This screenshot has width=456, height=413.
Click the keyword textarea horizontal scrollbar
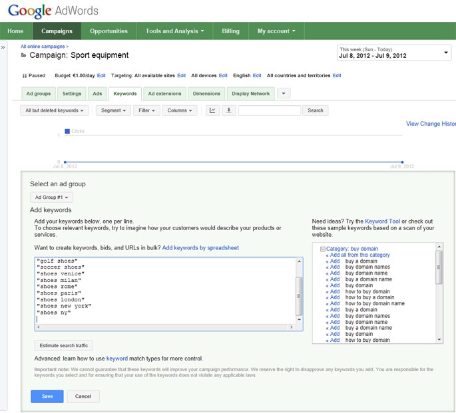coord(164,327)
